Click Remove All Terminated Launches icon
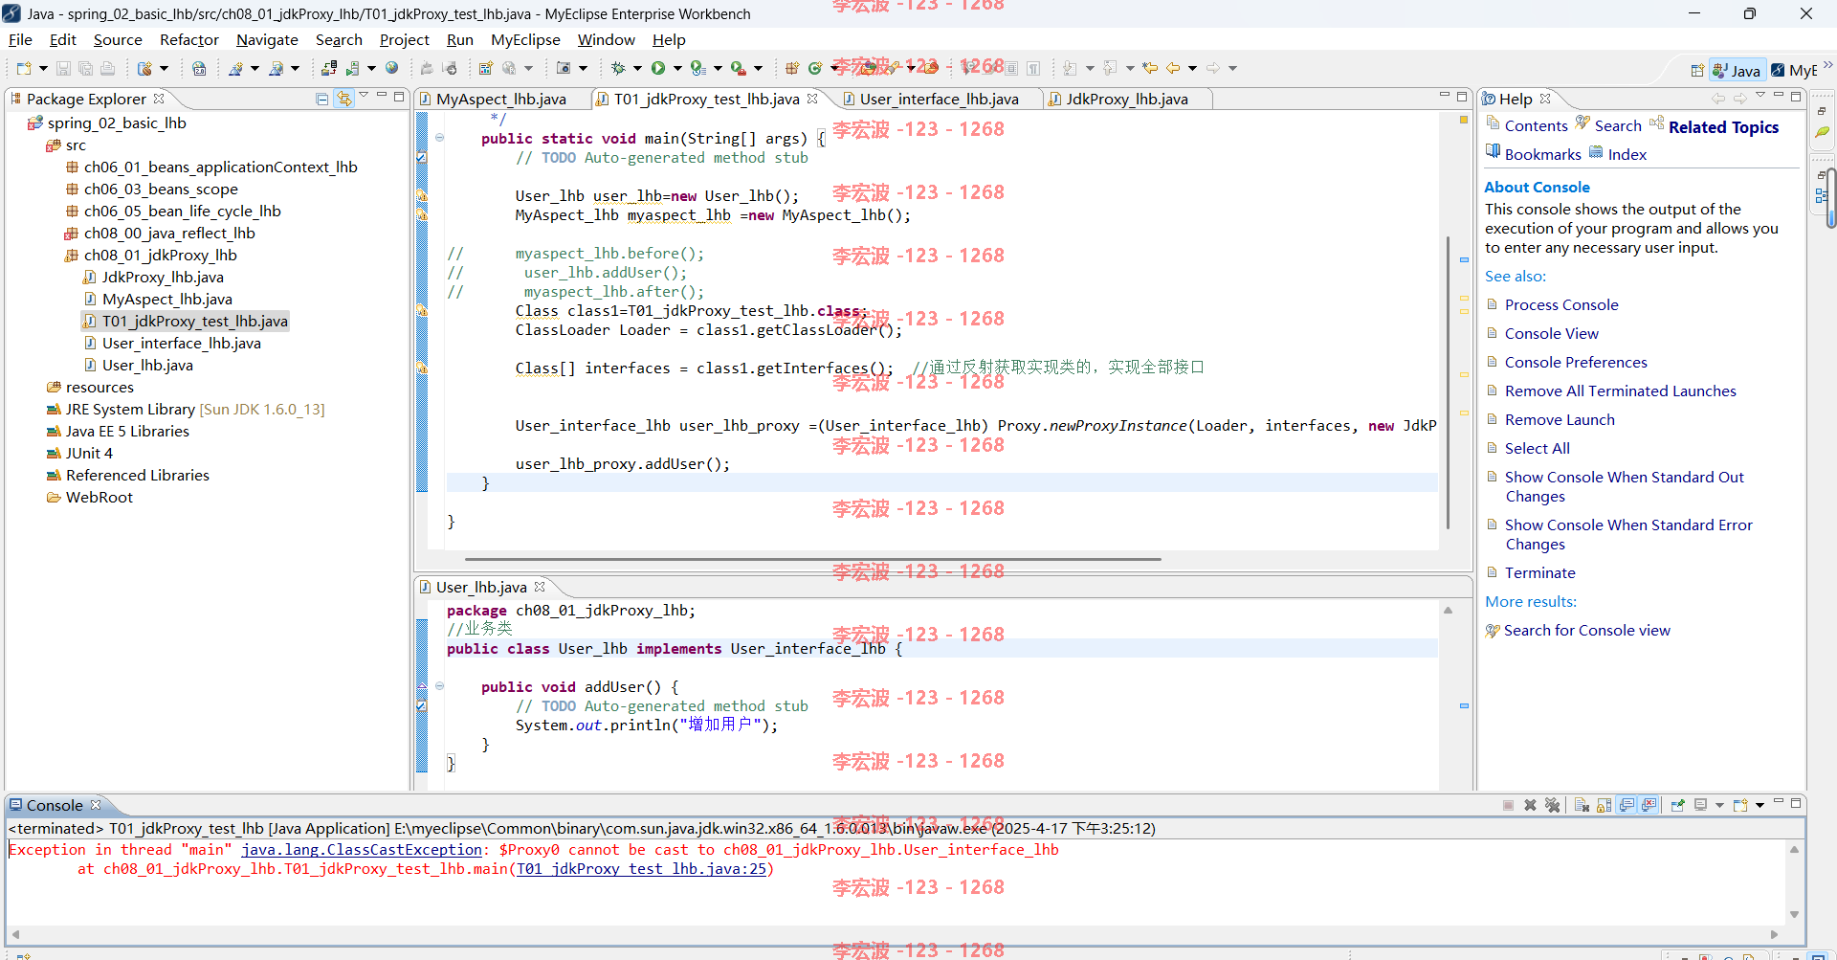1837x960 pixels. click(1552, 805)
